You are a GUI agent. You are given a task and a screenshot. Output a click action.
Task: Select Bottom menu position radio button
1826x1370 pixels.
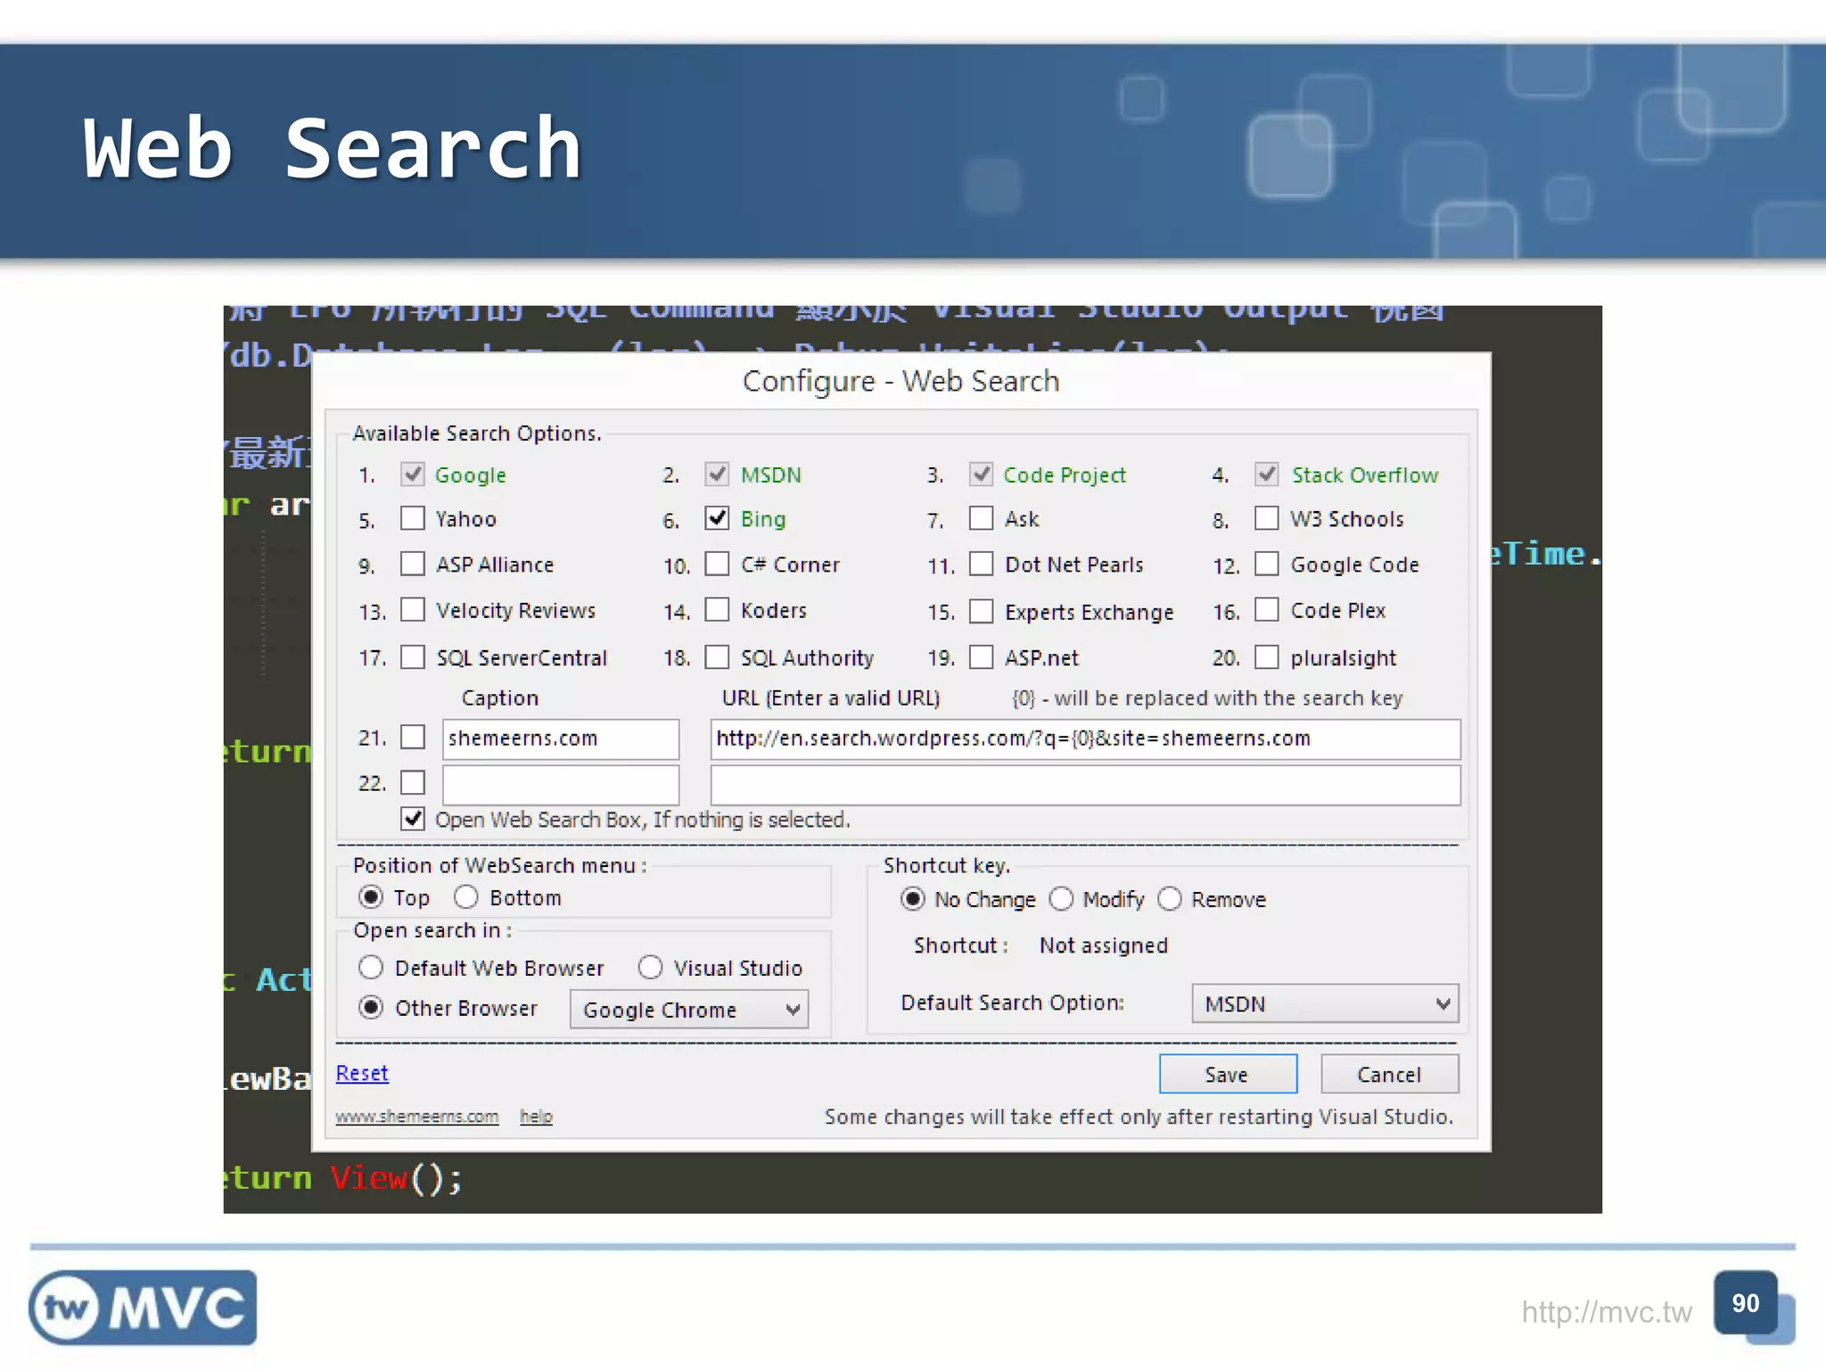466,896
